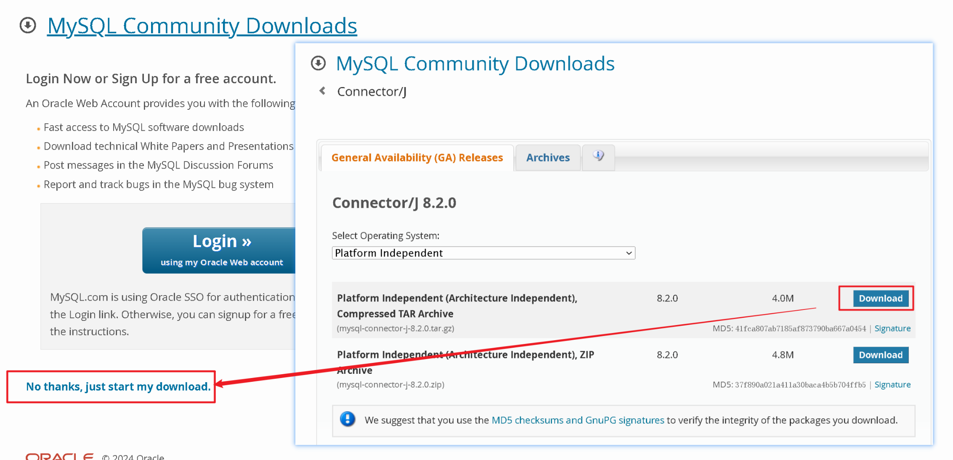This screenshot has width=953, height=460.
Task: Select General Availability (GA) Releases tab
Action: (417, 158)
